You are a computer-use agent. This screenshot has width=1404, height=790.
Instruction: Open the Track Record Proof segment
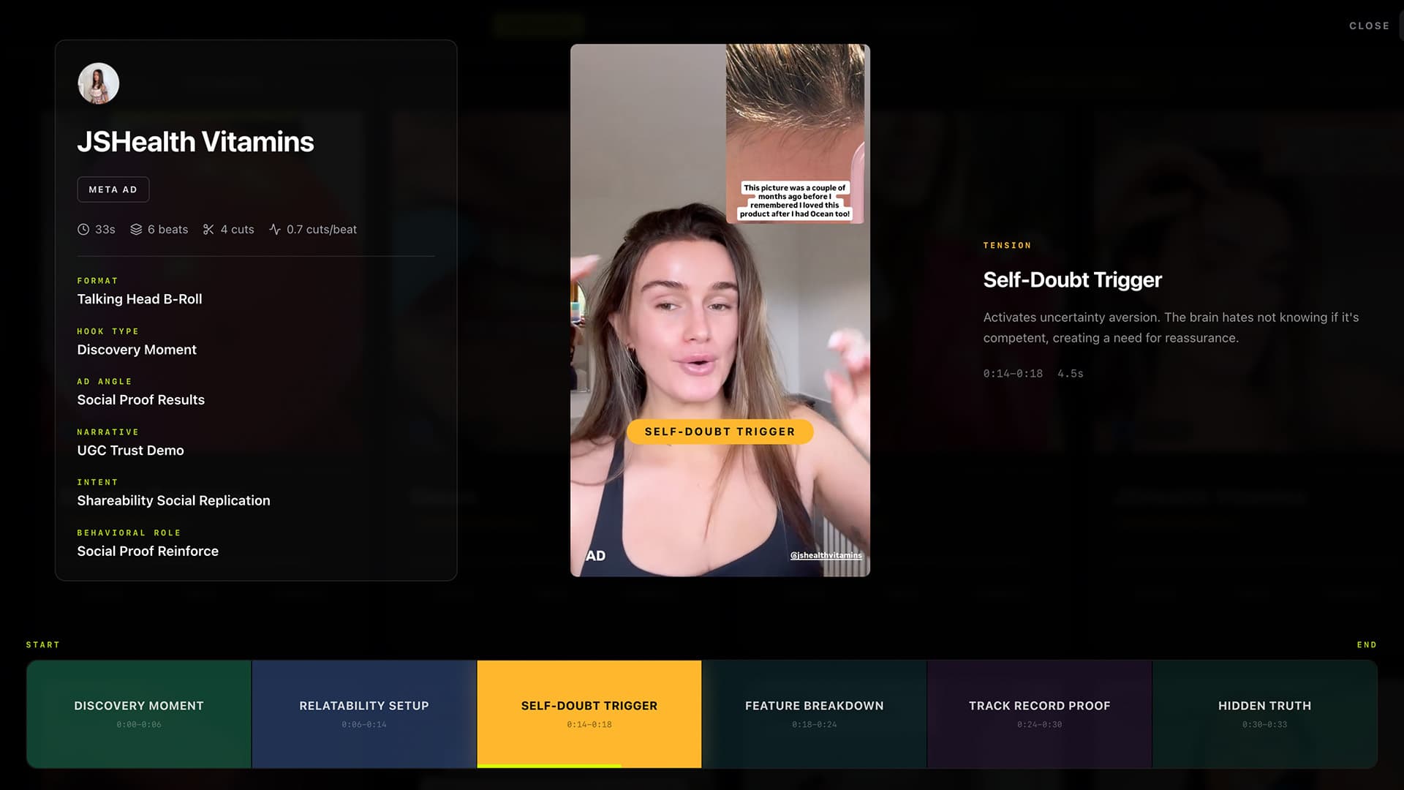click(1040, 714)
